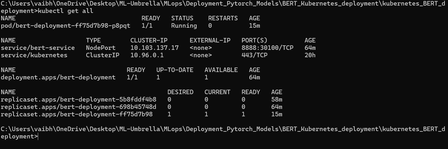Click the CURRENT column header
The image size is (448, 149).
click(x=218, y=92)
